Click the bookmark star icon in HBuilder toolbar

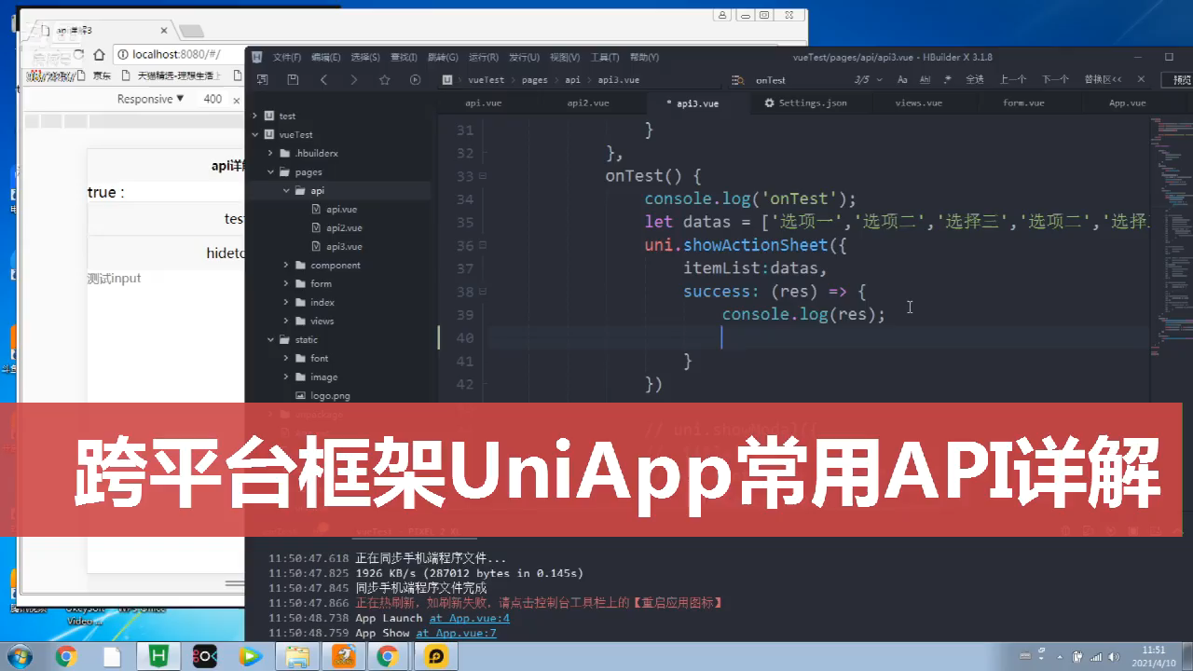(384, 80)
